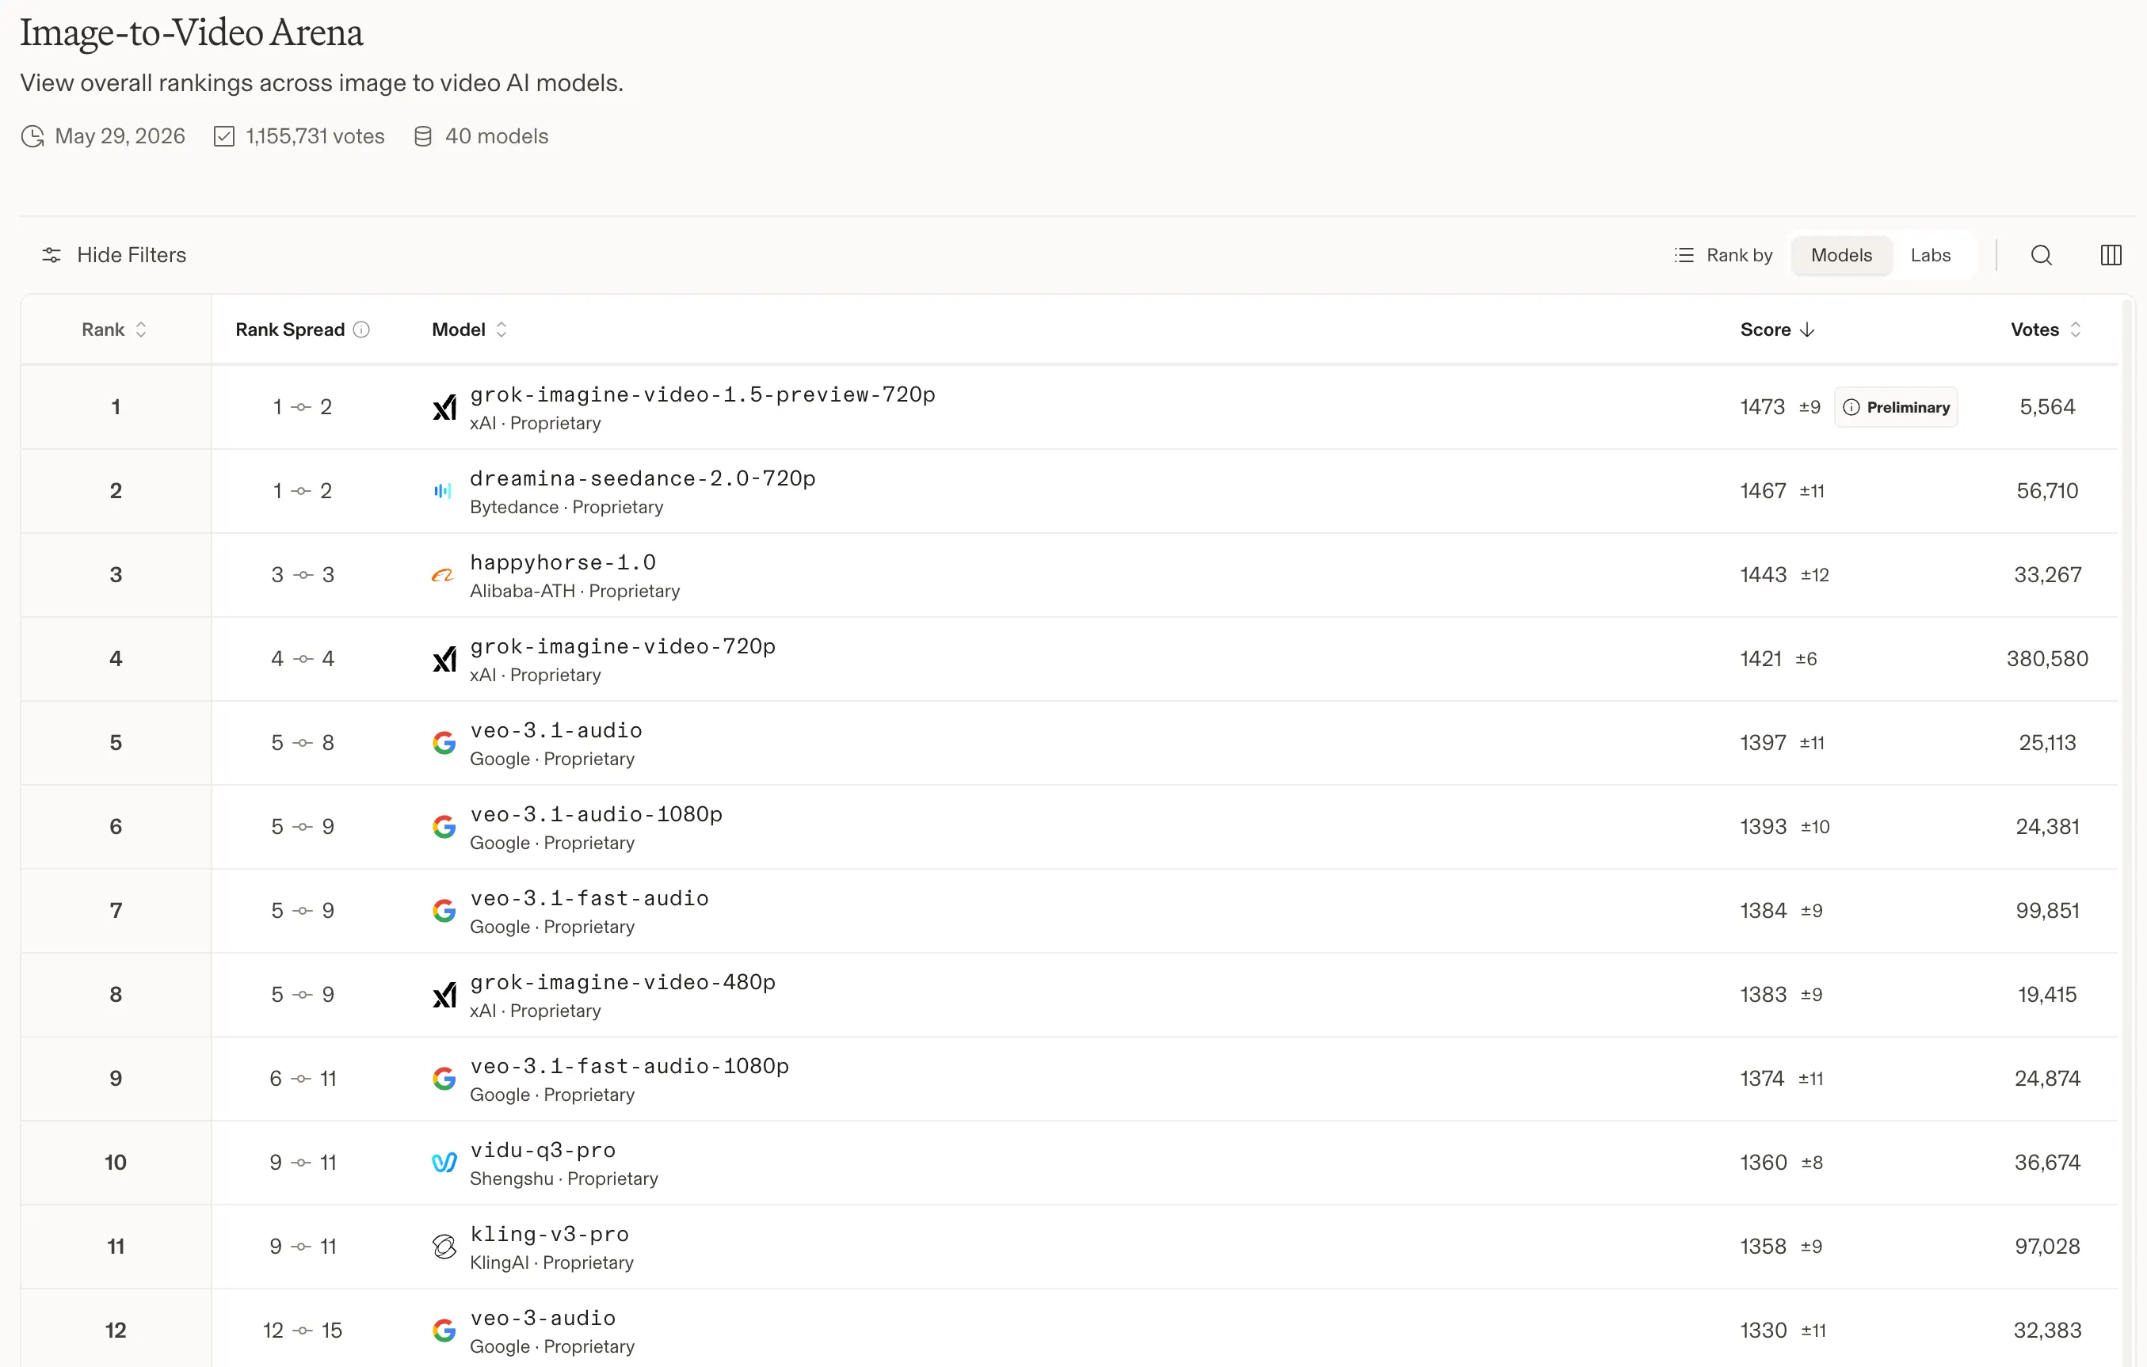Click the Preliminary badge
Image resolution: width=2147 pixels, height=1367 pixels.
coord(1896,407)
